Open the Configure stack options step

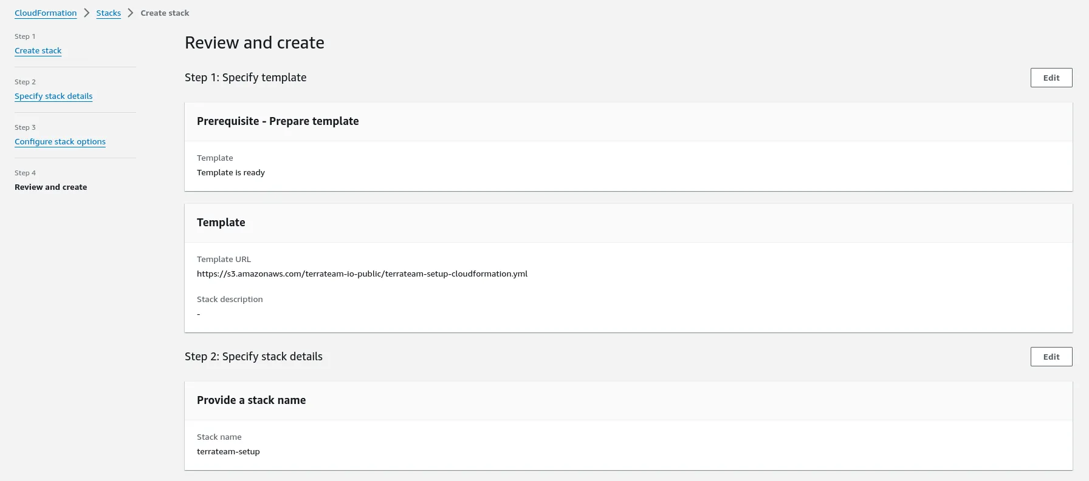coord(60,141)
